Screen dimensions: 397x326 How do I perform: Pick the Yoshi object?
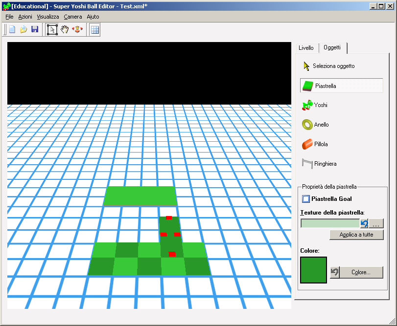point(315,105)
